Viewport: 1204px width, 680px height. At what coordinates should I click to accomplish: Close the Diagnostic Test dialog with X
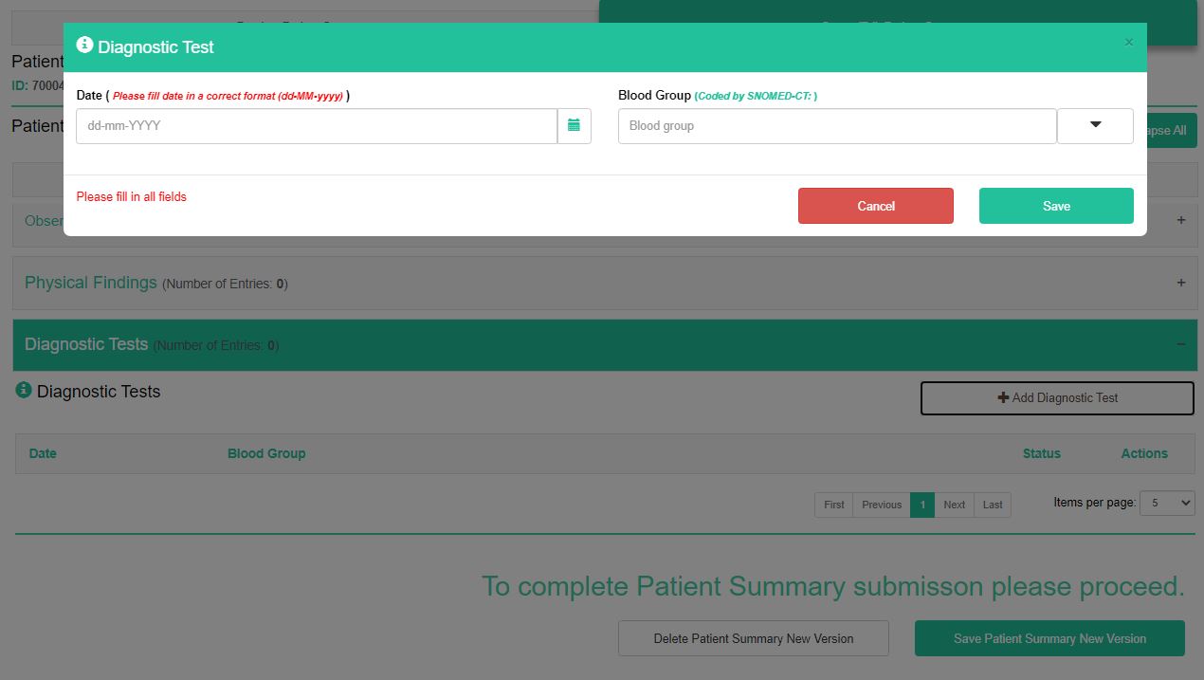(1128, 43)
